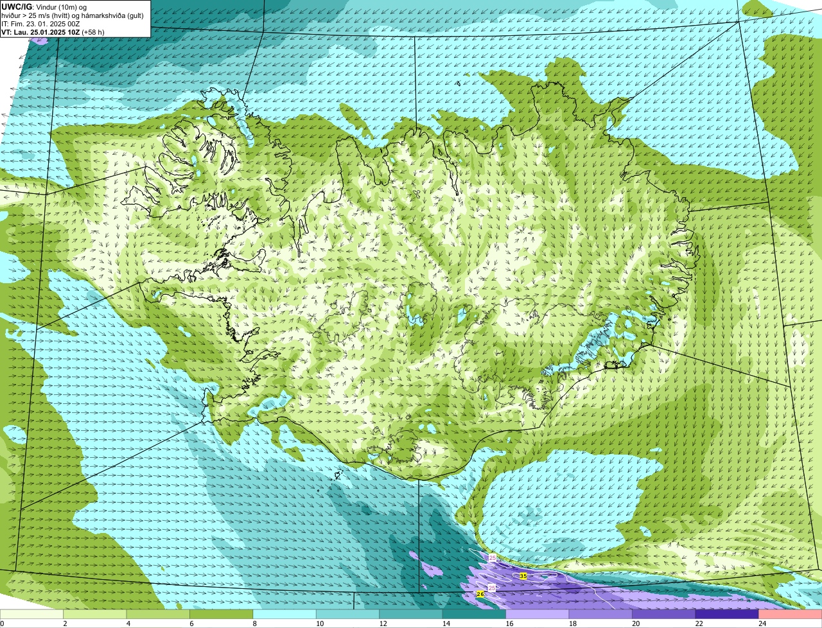822x628 pixels.
Task: Click the legend scale value 0
Action: point(2,624)
